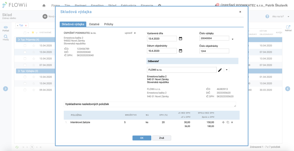The width and height of the screenshot is (294, 151).
Task: Open calendar for Dátum objednávky date
Action: click(181, 51)
